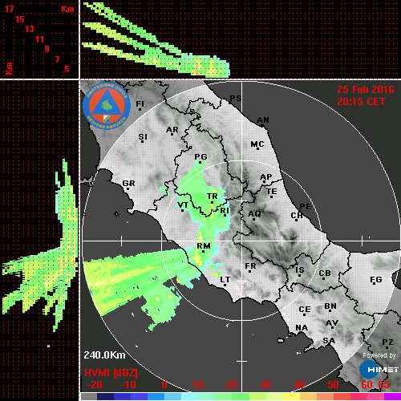This screenshot has width=401, height=401.
Task: Click the SA city label
Action: click(329, 341)
